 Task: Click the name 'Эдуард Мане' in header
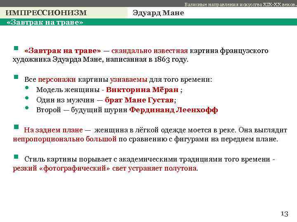[158, 13]
